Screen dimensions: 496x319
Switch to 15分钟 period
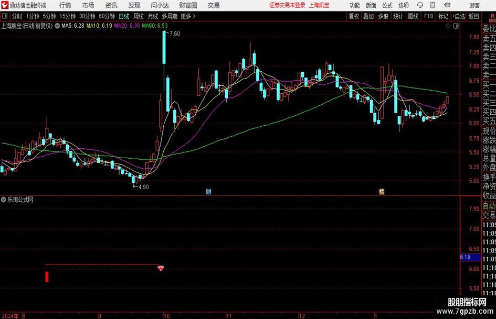click(68, 16)
